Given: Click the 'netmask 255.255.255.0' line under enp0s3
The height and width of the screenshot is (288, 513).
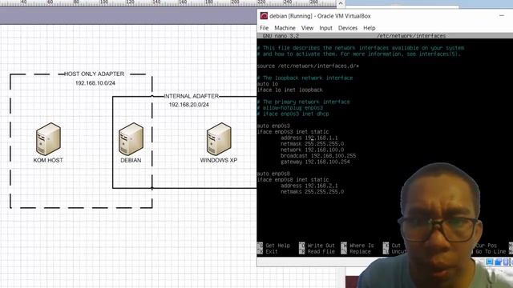Looking at the screenshot, I should click(312, 144).
